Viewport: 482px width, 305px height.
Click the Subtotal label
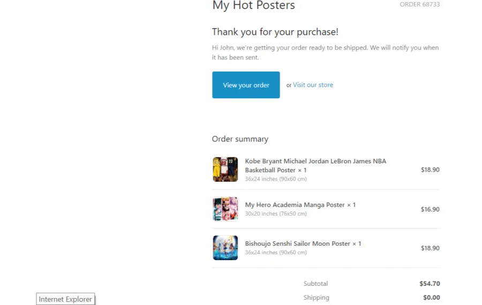[315, 284]
